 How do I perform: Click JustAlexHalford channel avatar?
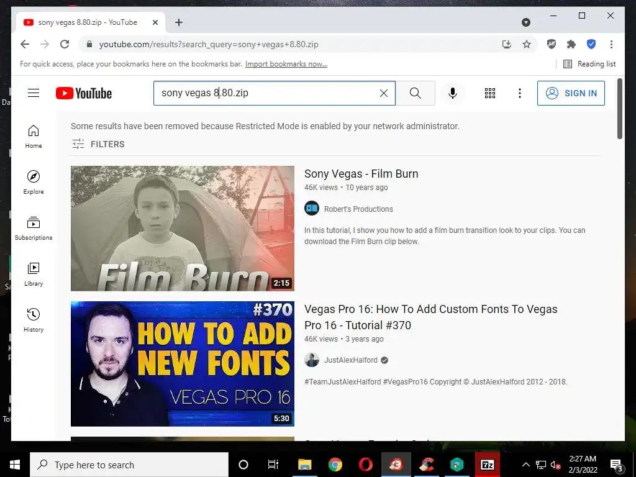click(312, 360)
